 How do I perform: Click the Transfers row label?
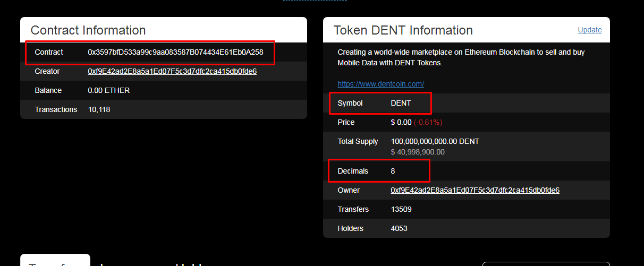tap(353, 209)
